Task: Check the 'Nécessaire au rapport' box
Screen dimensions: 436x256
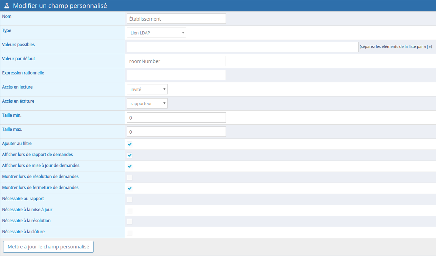Action: click(x=130, y=199)
